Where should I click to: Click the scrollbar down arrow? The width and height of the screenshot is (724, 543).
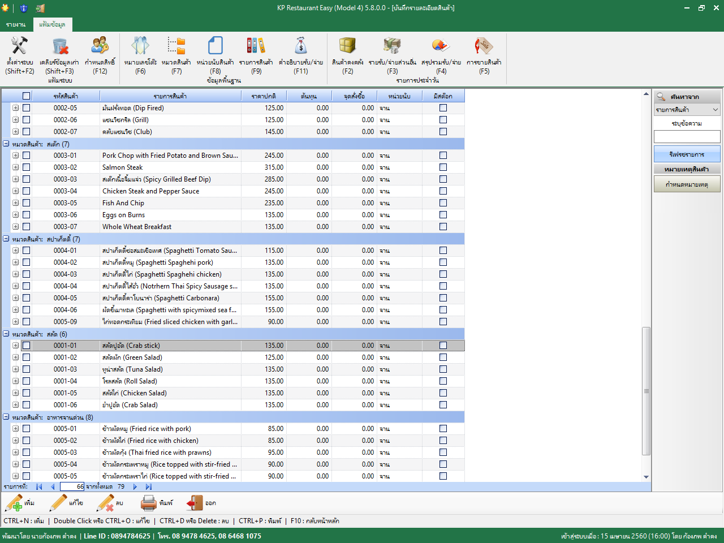point(647,477)
